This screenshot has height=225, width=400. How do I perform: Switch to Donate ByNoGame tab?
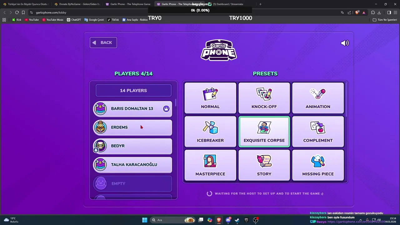coord(77,4)
